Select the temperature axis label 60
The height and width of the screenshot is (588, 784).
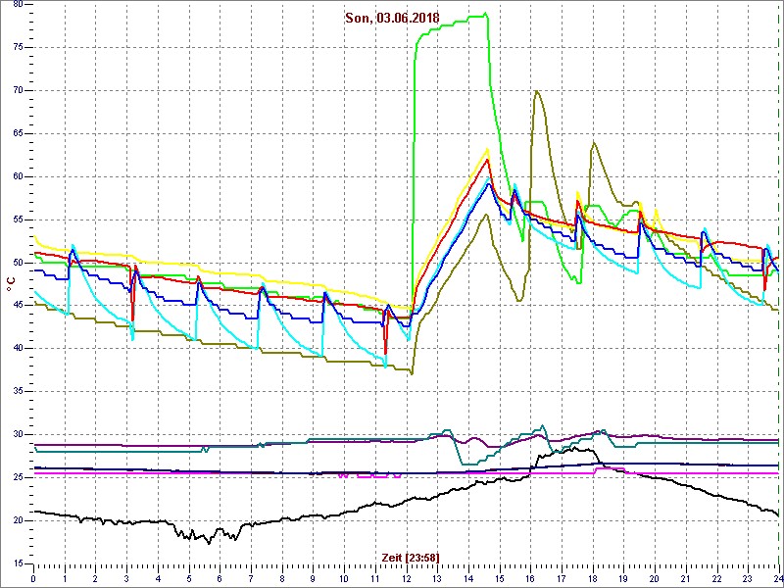pyautogui.click(x=16, y=177)
